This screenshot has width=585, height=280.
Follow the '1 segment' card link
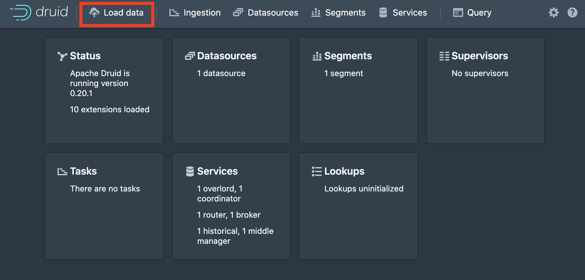343,73
